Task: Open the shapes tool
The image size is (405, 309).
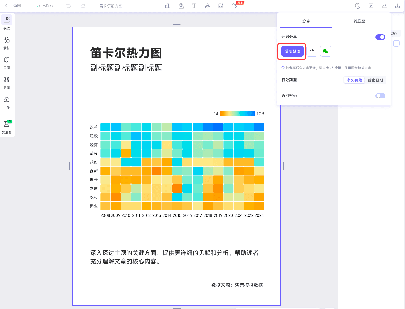Action: tap(208, 6)
